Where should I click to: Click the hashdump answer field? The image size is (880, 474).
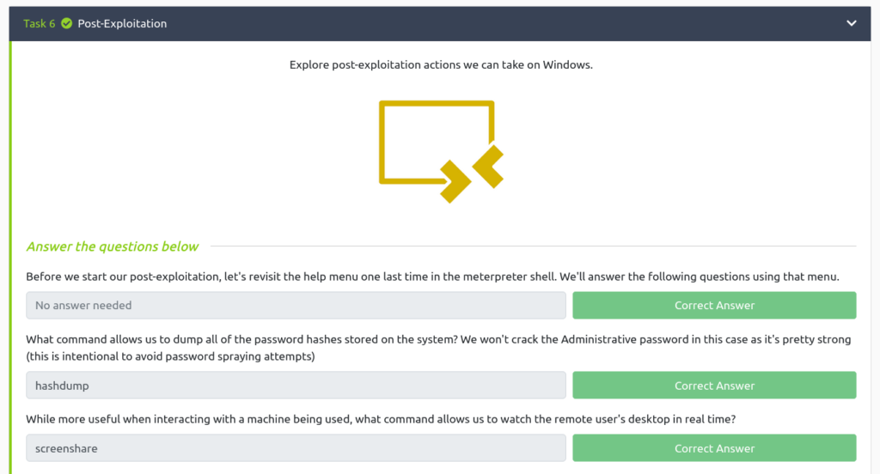pyautogui.click(x=296, y=386)
